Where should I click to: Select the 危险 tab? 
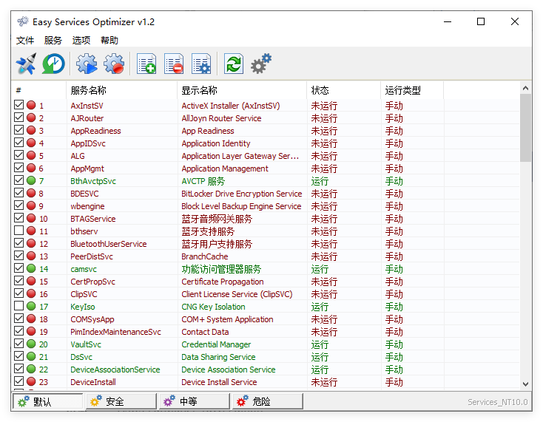click(268, 401)
